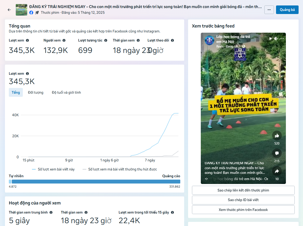
Task: Click the 132,9K Người xem value
Action: [56, 50]
